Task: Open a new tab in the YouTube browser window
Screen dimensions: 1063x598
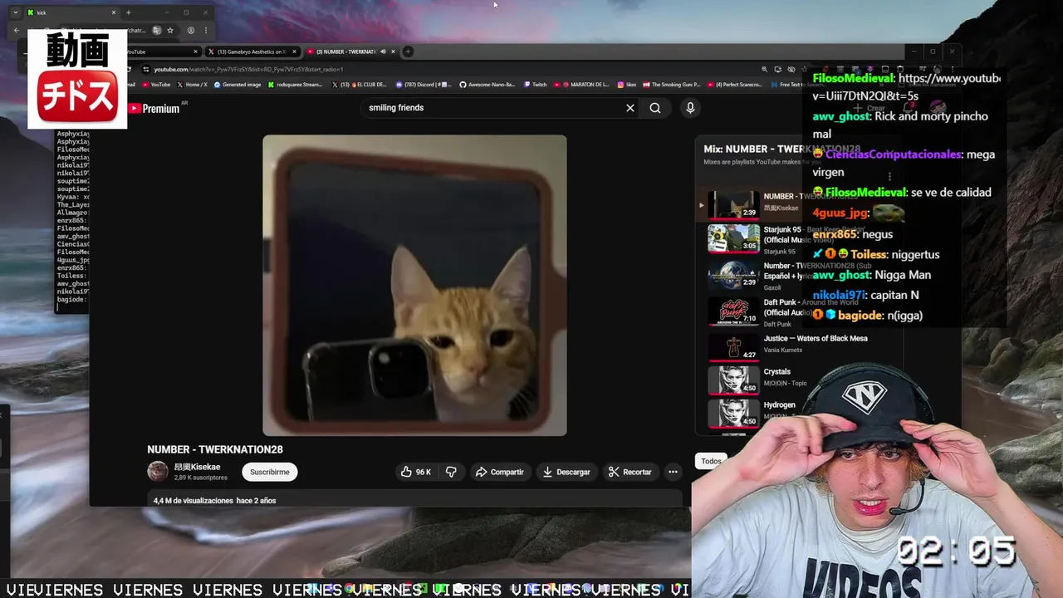Action: click(408, 51)
